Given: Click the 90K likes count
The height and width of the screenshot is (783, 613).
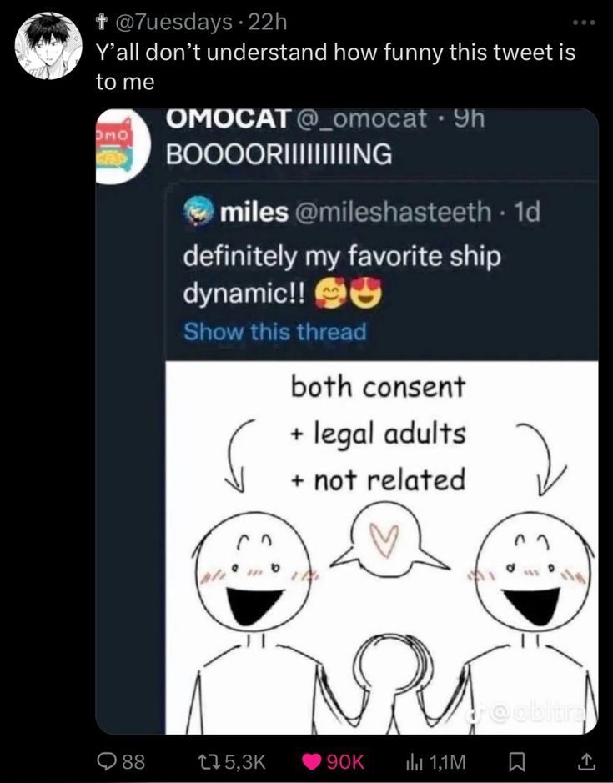Looking at the screenshot, I should click(x=344, y=760).
